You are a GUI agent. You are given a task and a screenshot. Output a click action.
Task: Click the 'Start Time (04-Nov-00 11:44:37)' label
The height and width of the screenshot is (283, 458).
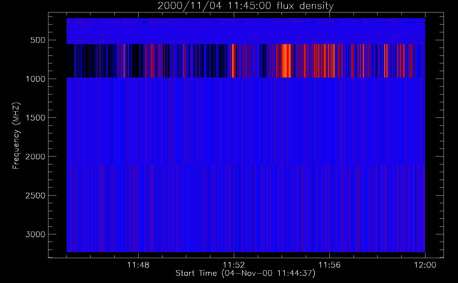tap(245, 273)
